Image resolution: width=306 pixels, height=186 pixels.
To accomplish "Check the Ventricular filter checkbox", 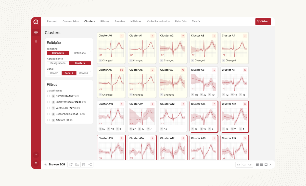I will click(49, 108).
